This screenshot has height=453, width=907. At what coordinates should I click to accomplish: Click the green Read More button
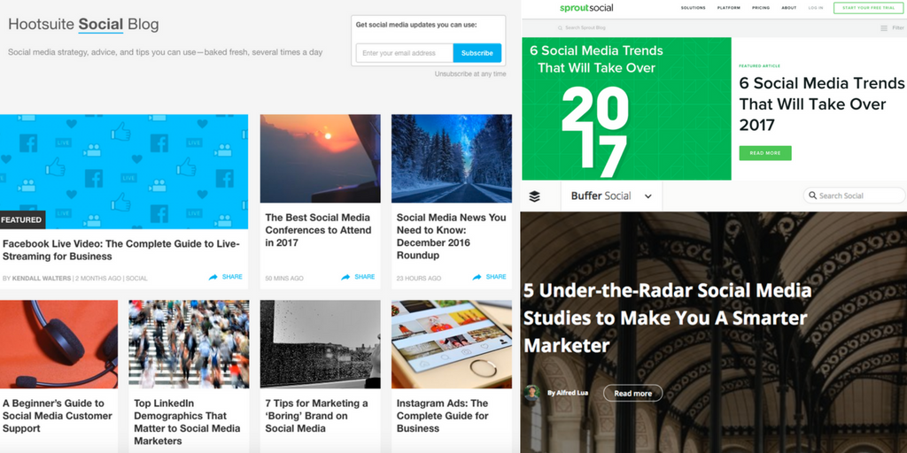point(764,153)
